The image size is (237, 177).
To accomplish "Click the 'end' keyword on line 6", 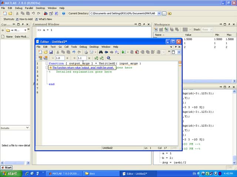I will coord(51,84).
